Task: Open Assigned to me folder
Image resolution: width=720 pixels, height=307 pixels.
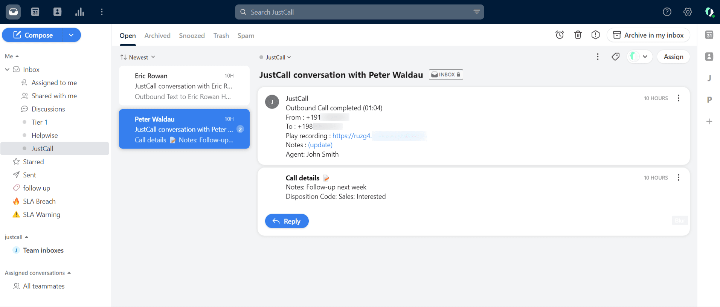Action: pos(55,82)
